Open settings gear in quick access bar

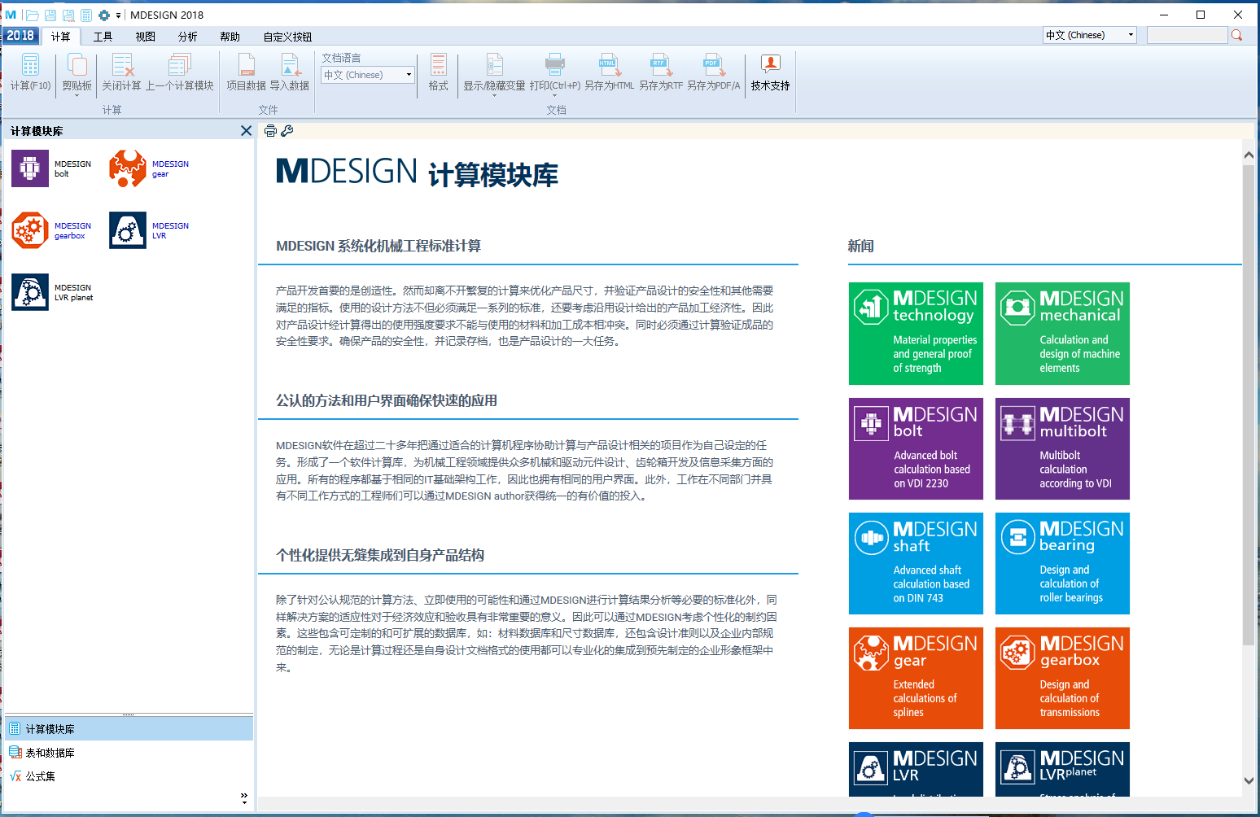point(104,15)
